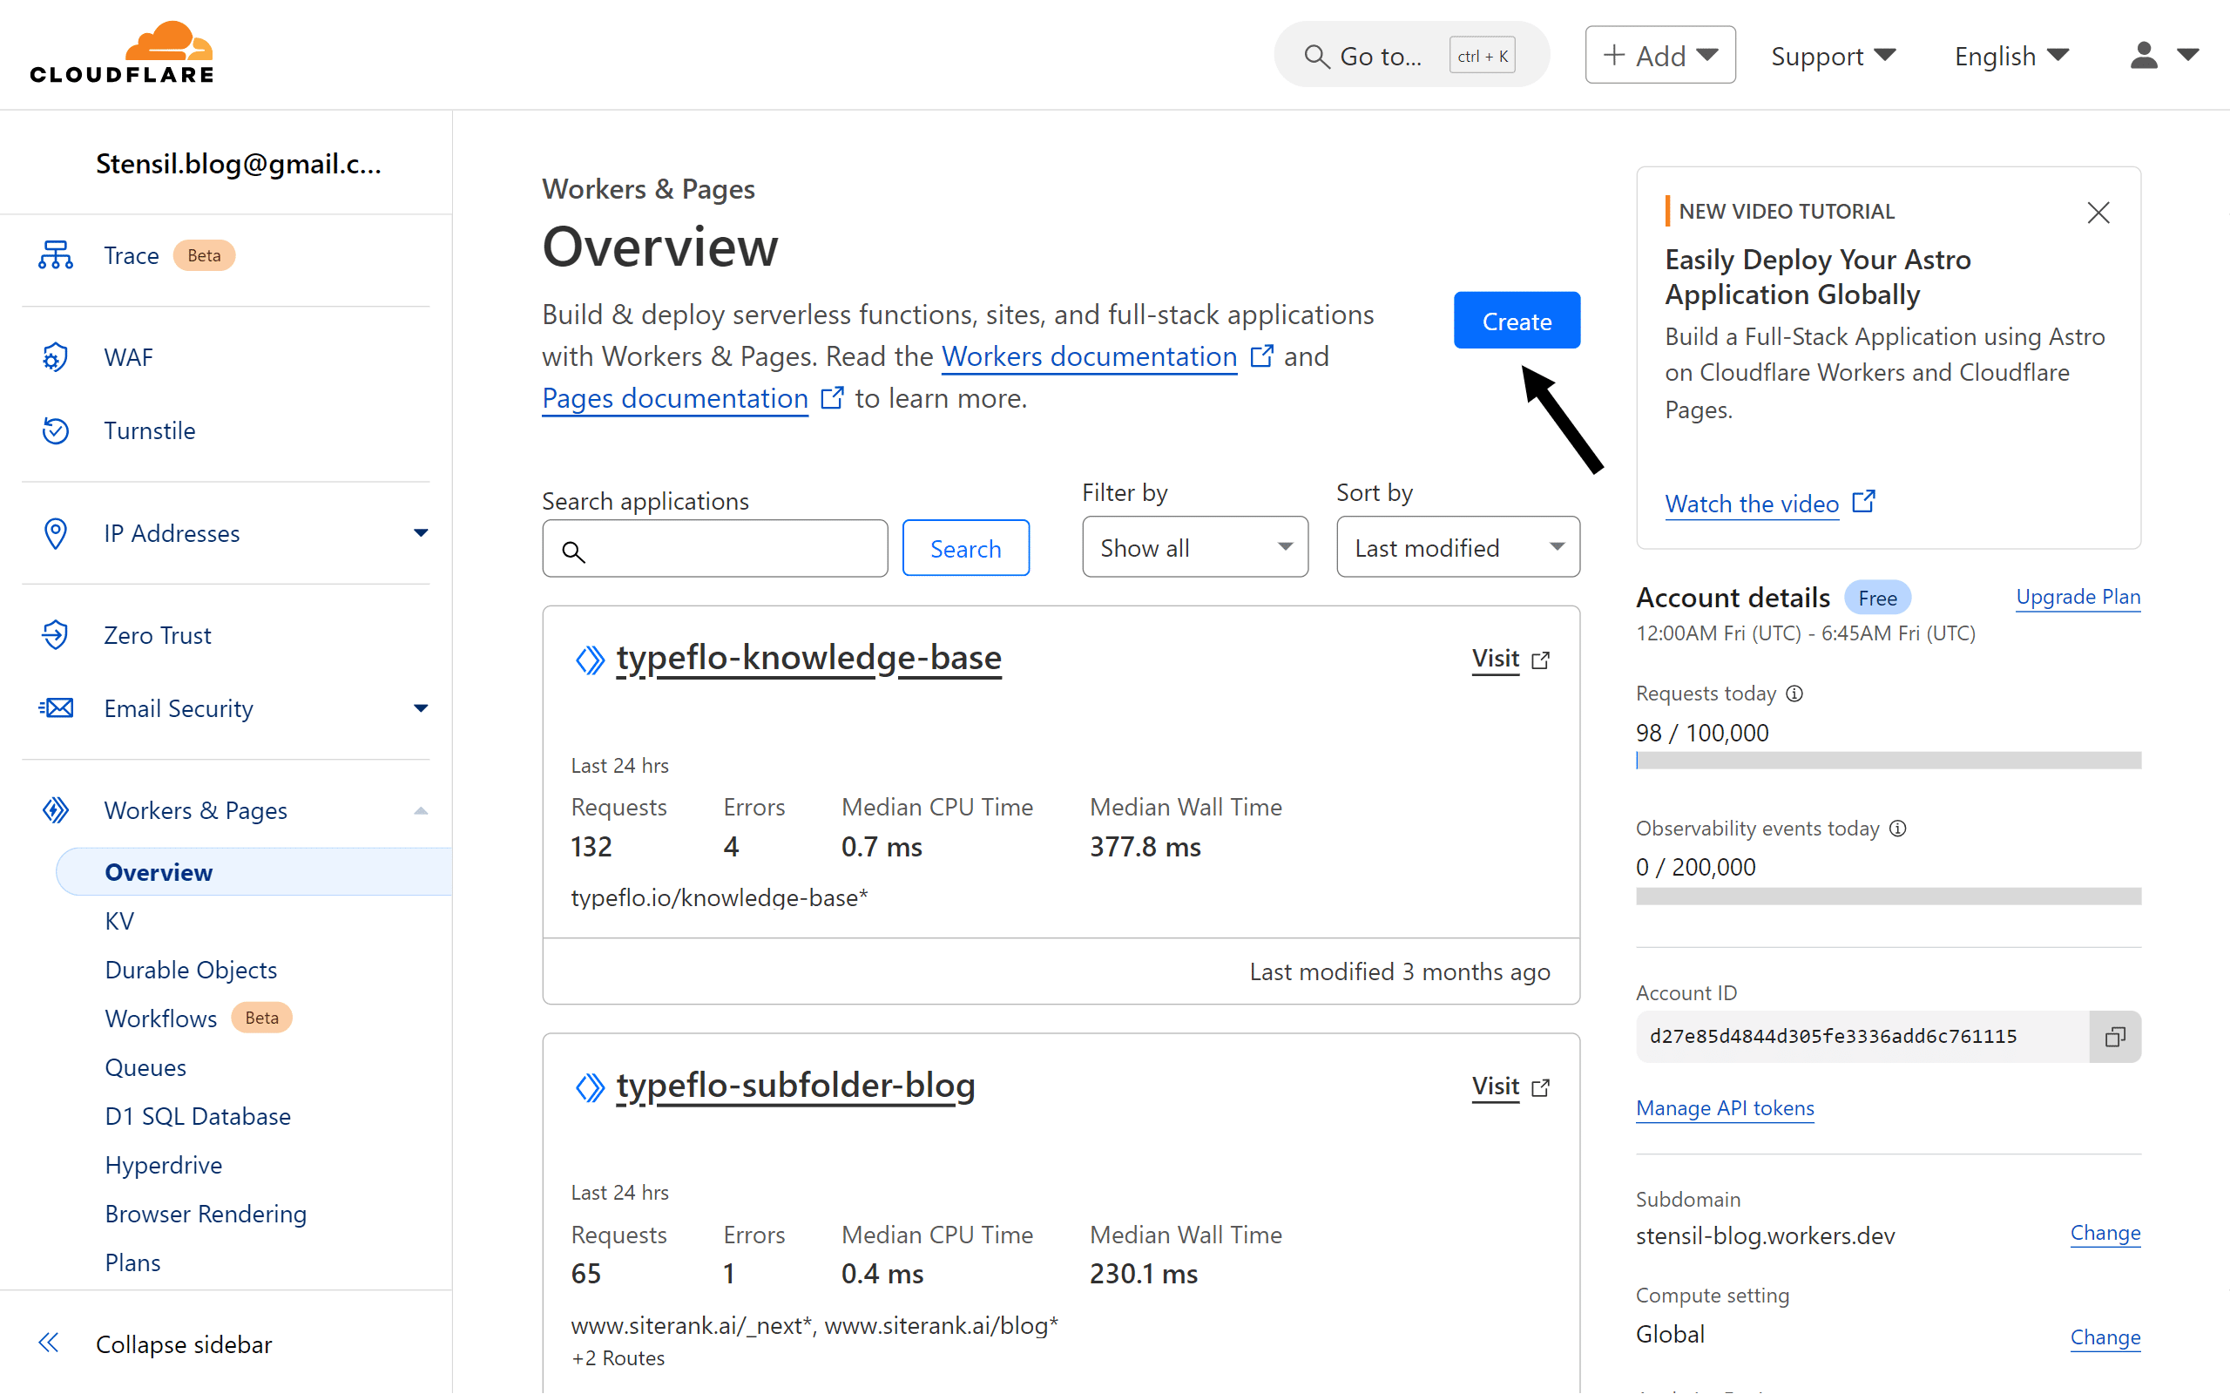
Task: Click the Cloudflare logo
Action: coord(122,53)
